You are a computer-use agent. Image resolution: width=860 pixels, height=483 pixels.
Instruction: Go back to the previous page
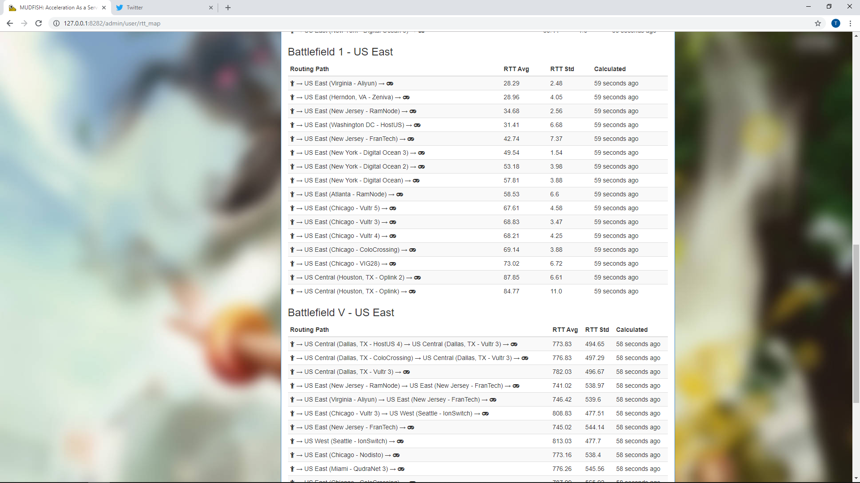pos(10,23)
